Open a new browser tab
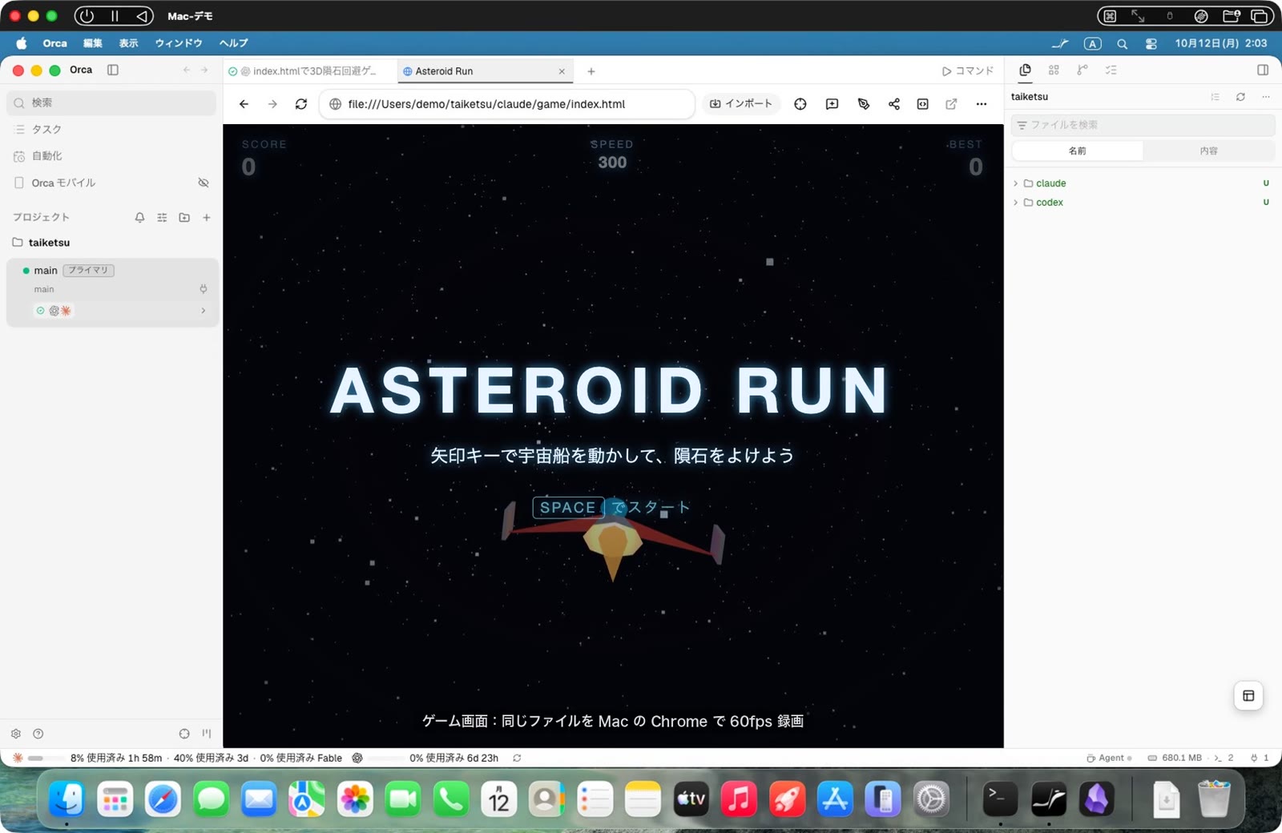 (591, 71)
